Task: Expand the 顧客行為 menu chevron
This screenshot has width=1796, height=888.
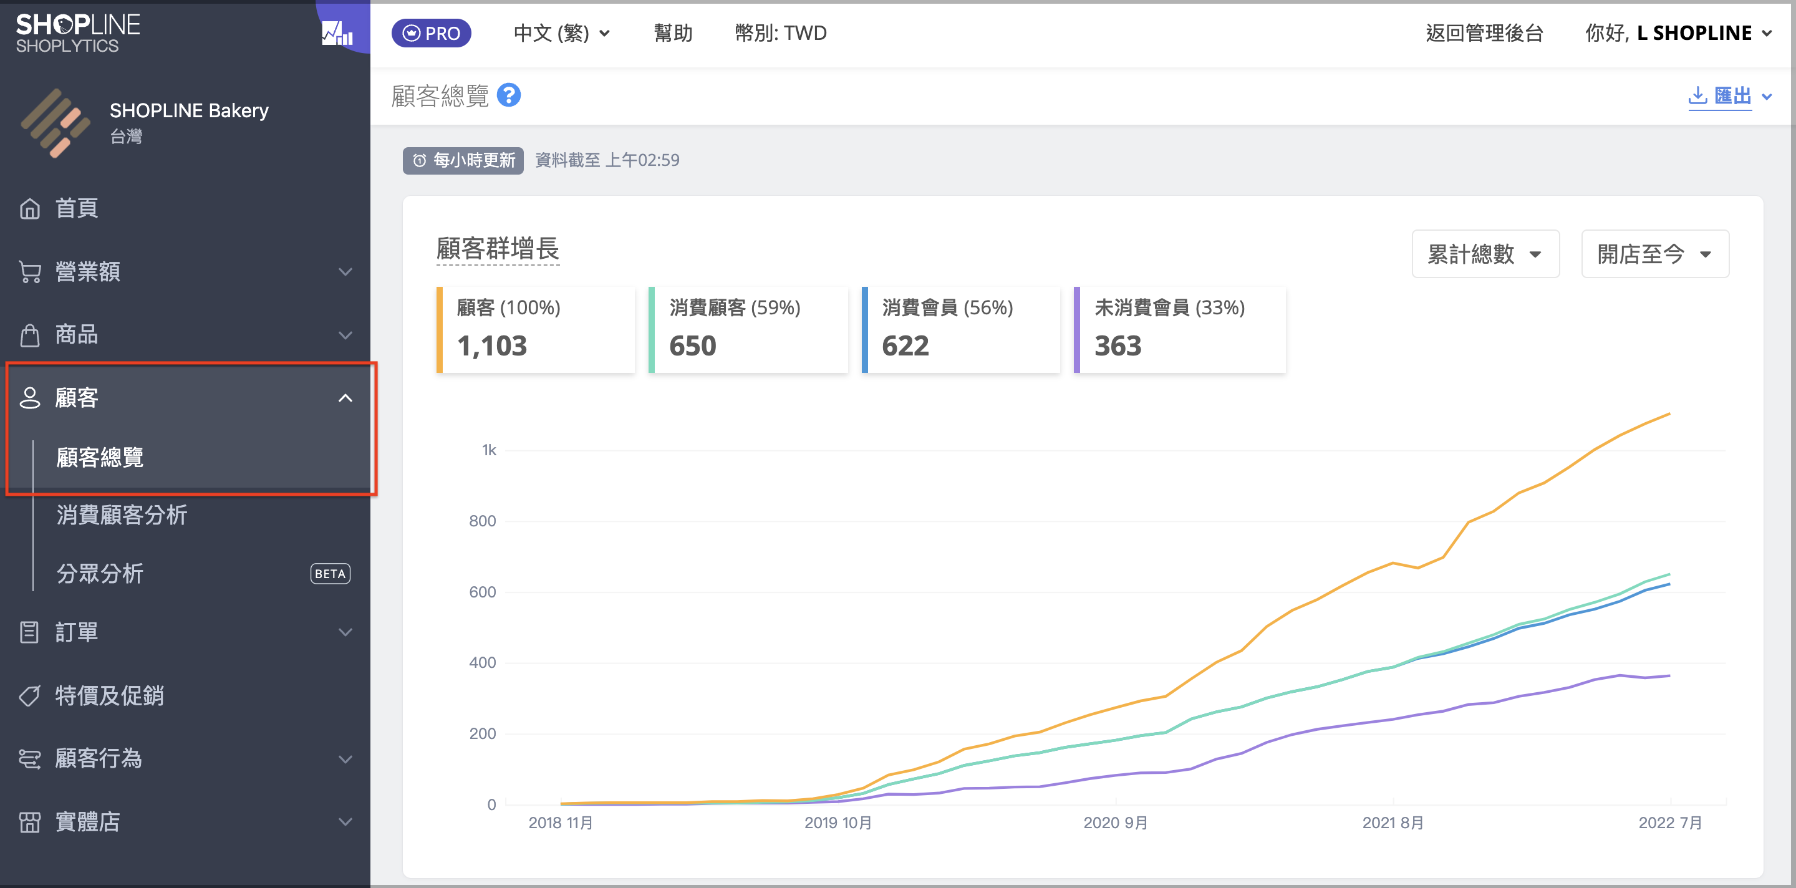Action: tap(345, 758)
